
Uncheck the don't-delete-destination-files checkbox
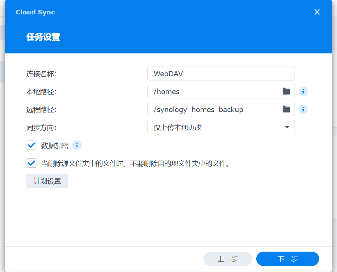[32, 163]
